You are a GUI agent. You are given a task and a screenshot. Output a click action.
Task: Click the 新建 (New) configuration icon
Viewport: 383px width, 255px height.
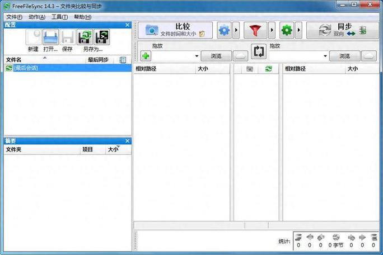(33, 37)
